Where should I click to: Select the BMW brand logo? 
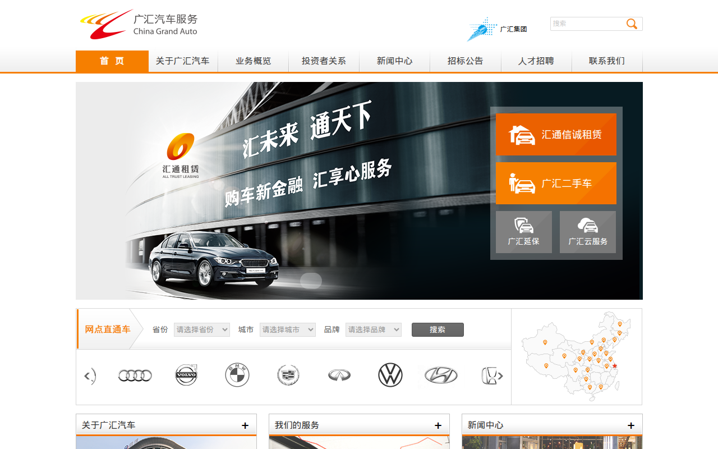tap(237, 375)
